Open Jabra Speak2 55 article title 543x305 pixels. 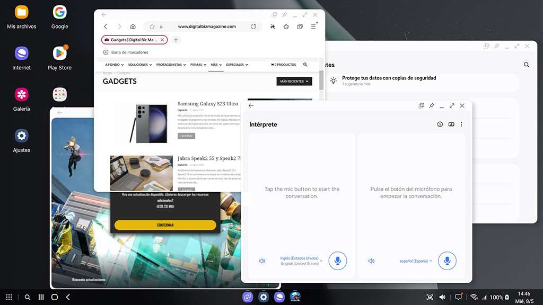(209, 158)
